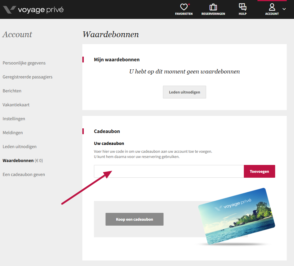
Task: Open Reserveringen suitcase icon
Action: pos(213,7)
